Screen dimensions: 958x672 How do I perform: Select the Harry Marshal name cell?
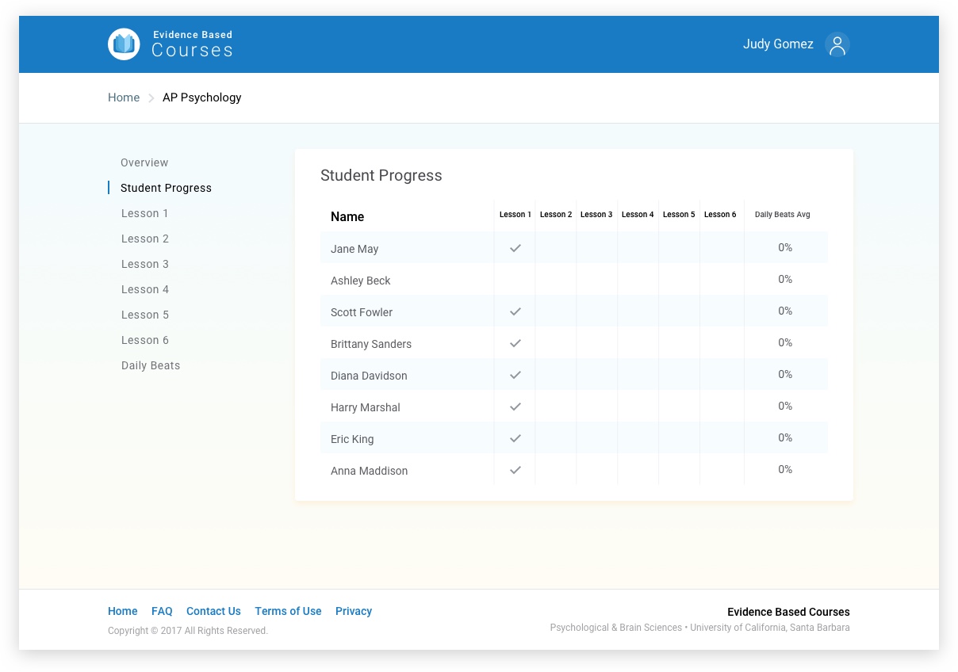pos(366,407)
